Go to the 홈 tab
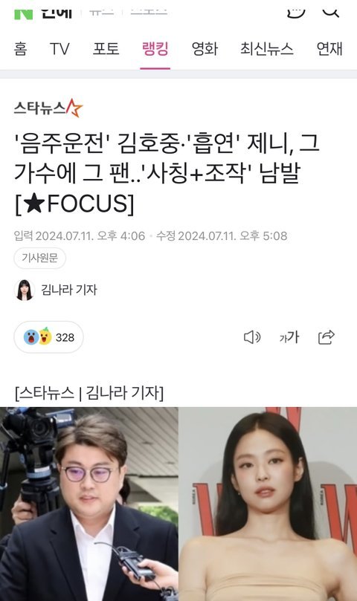The height and width of the screenshot is (601, 357). [20, 49]
